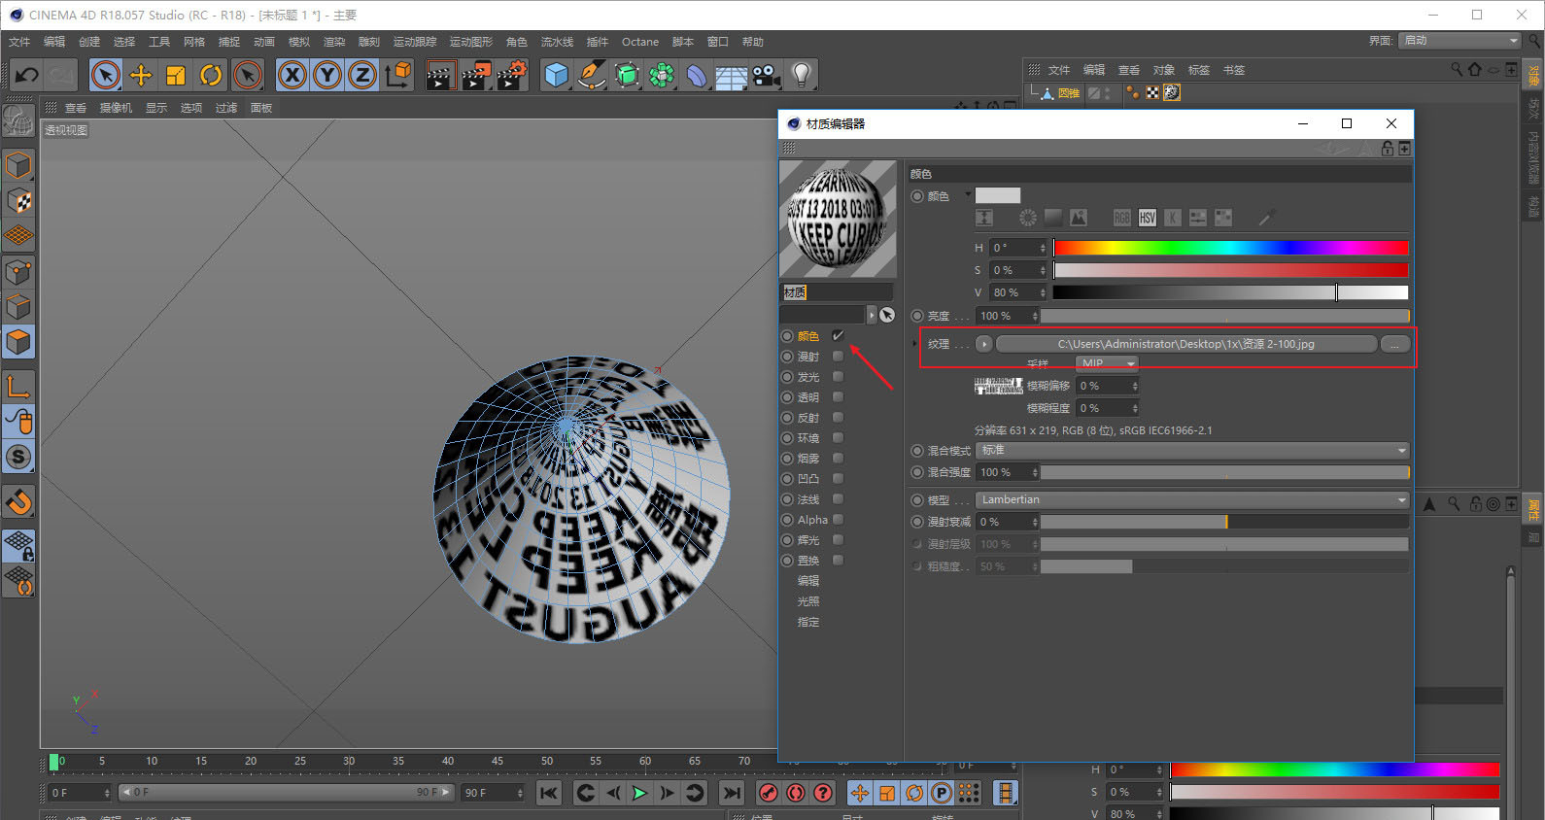Add a cube primitive object

[x=557, y=75]
